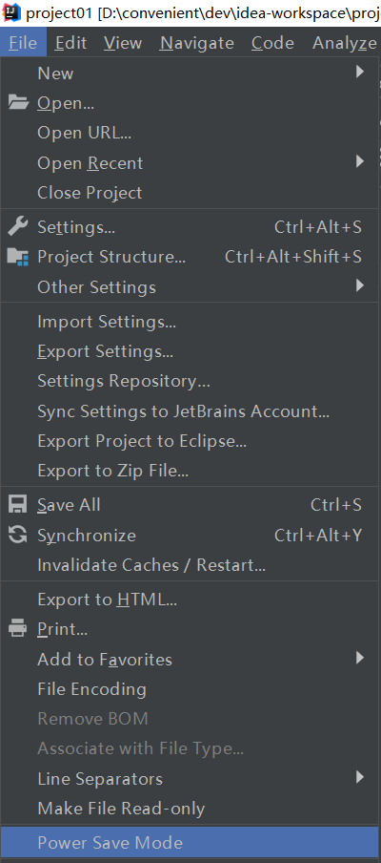Expand the Open Recent submenu
This screenshot has height=863, width=381.
point(190,163)
